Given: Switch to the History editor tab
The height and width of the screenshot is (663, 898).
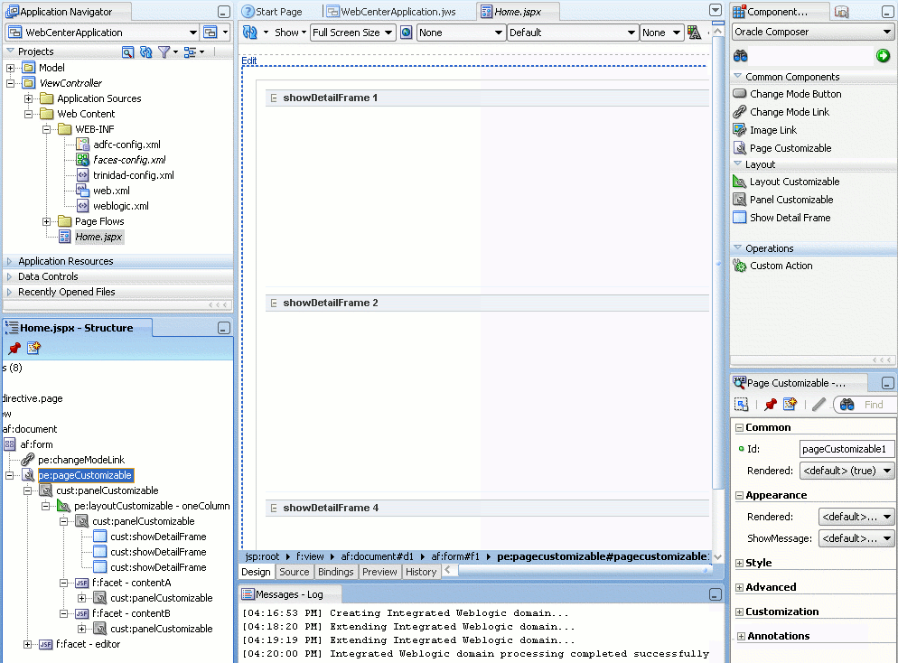Looking at the screenshot, I should tap(421, 572).
